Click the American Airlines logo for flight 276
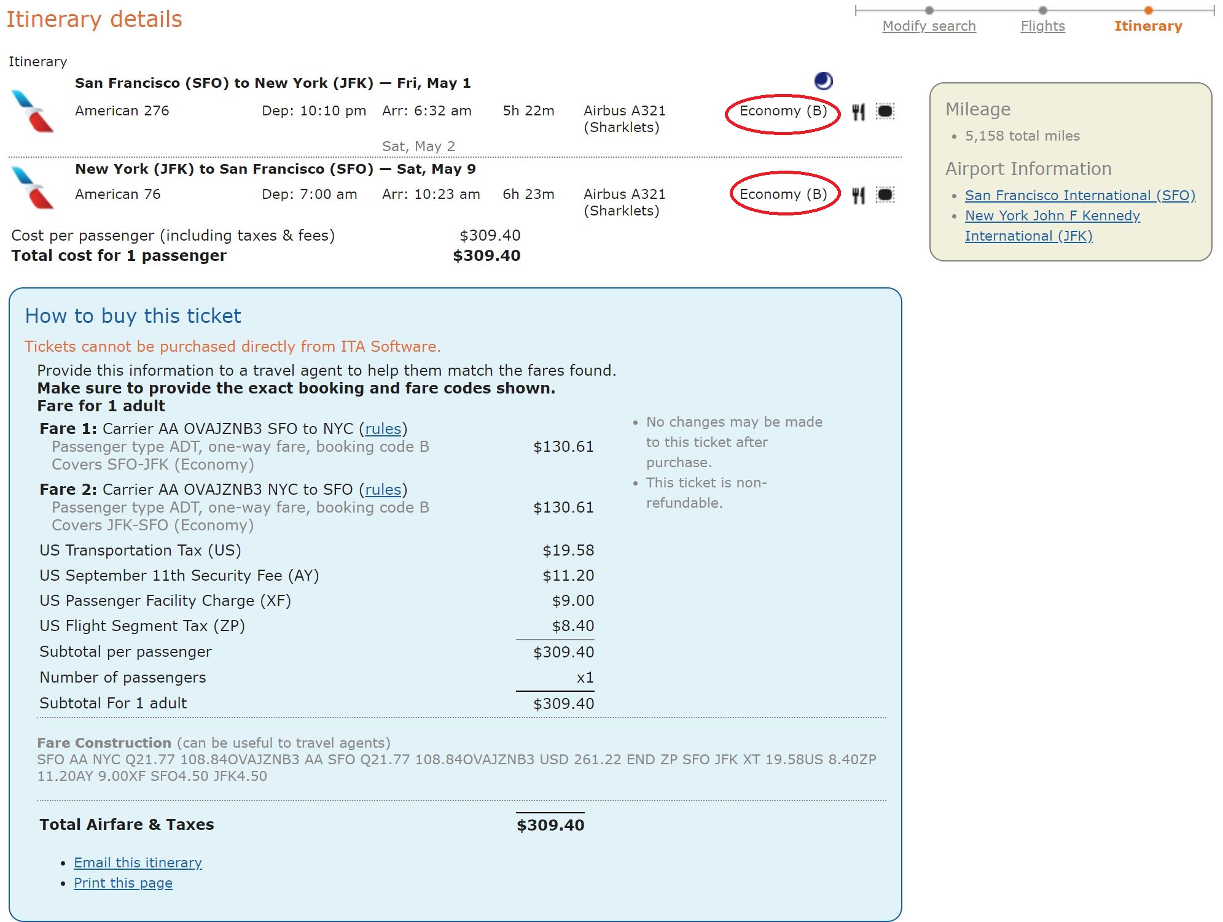Image resolution: width=1223 pixels, height=922 pixels. pos(33,111)
